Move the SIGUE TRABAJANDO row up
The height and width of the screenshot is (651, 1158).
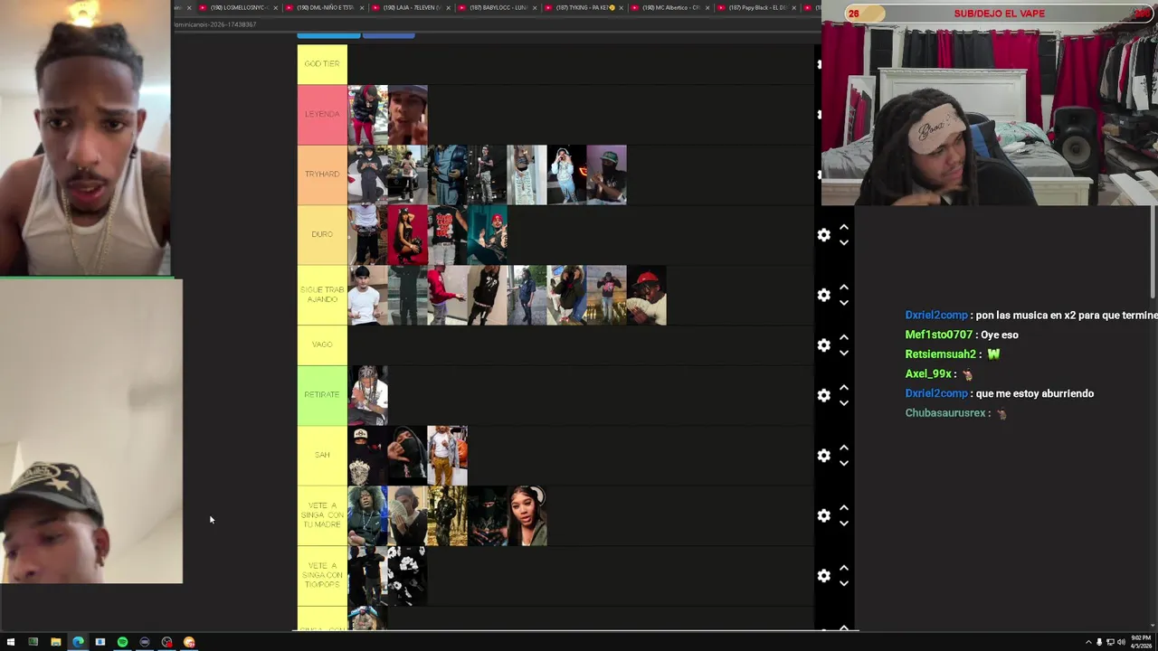click(844, 288)
